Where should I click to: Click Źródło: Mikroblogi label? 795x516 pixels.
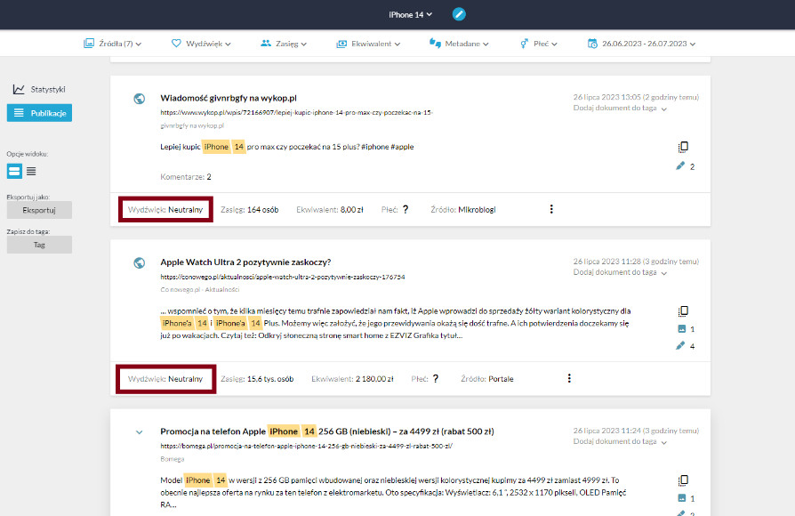pyautogui.click(x=463, y=210)
